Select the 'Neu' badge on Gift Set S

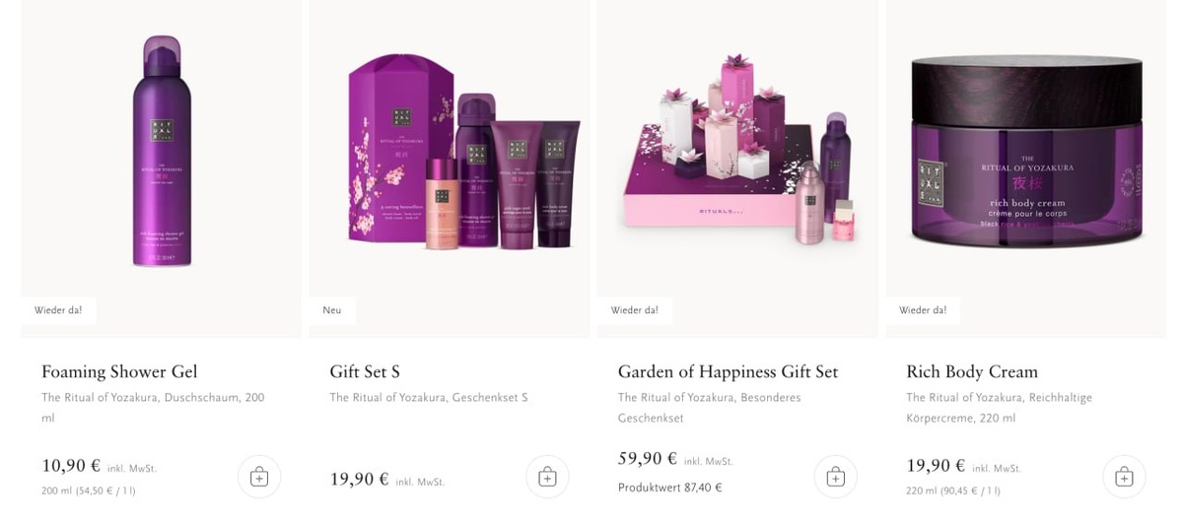coord(332,310)
